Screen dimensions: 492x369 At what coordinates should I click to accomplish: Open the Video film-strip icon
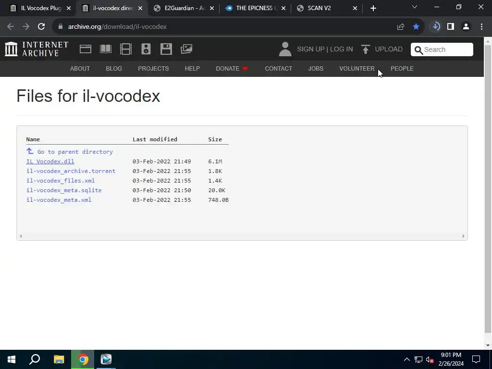tap(126, 49)
